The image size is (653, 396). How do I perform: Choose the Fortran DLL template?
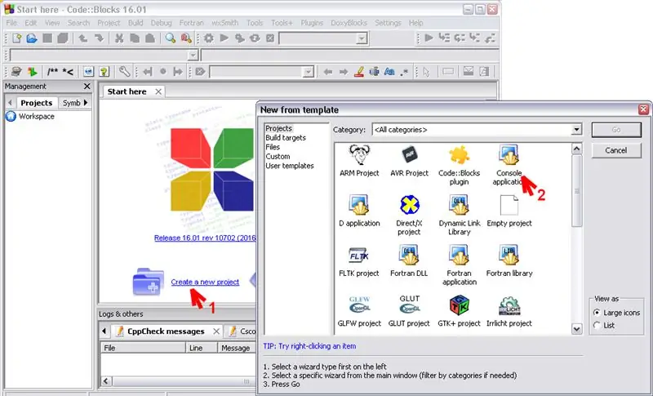(x=409, y=261)
